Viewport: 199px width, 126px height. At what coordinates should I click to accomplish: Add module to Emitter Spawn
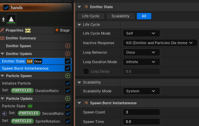tap(67, 46)
